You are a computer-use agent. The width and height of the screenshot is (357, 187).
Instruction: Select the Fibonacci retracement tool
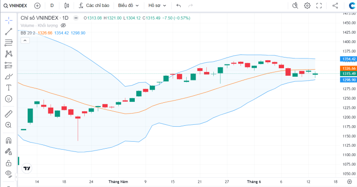(x=8, y=43)
